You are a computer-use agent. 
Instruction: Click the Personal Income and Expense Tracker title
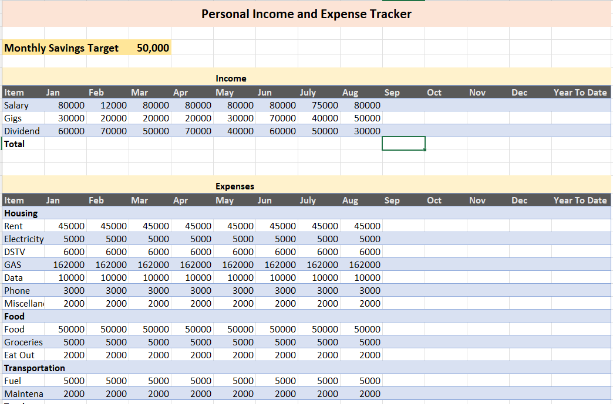coord(306,14)
